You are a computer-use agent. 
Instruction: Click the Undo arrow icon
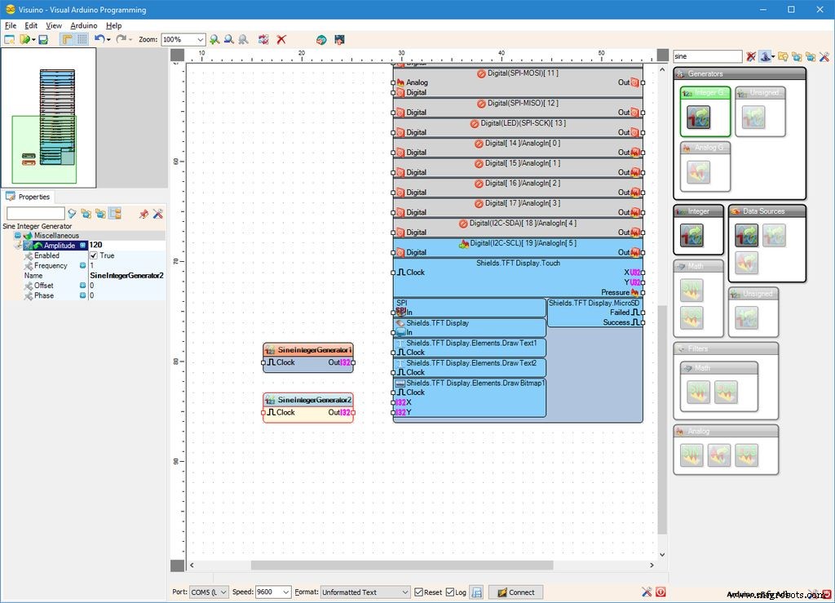click(x=99, y=38)
